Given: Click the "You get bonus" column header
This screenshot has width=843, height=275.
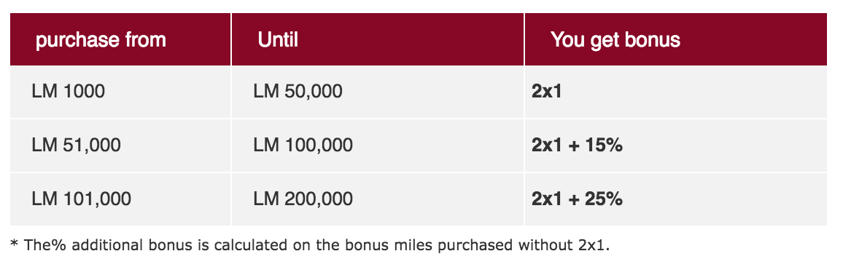Looking at the screenshot, I should click(x=676, y=40).
